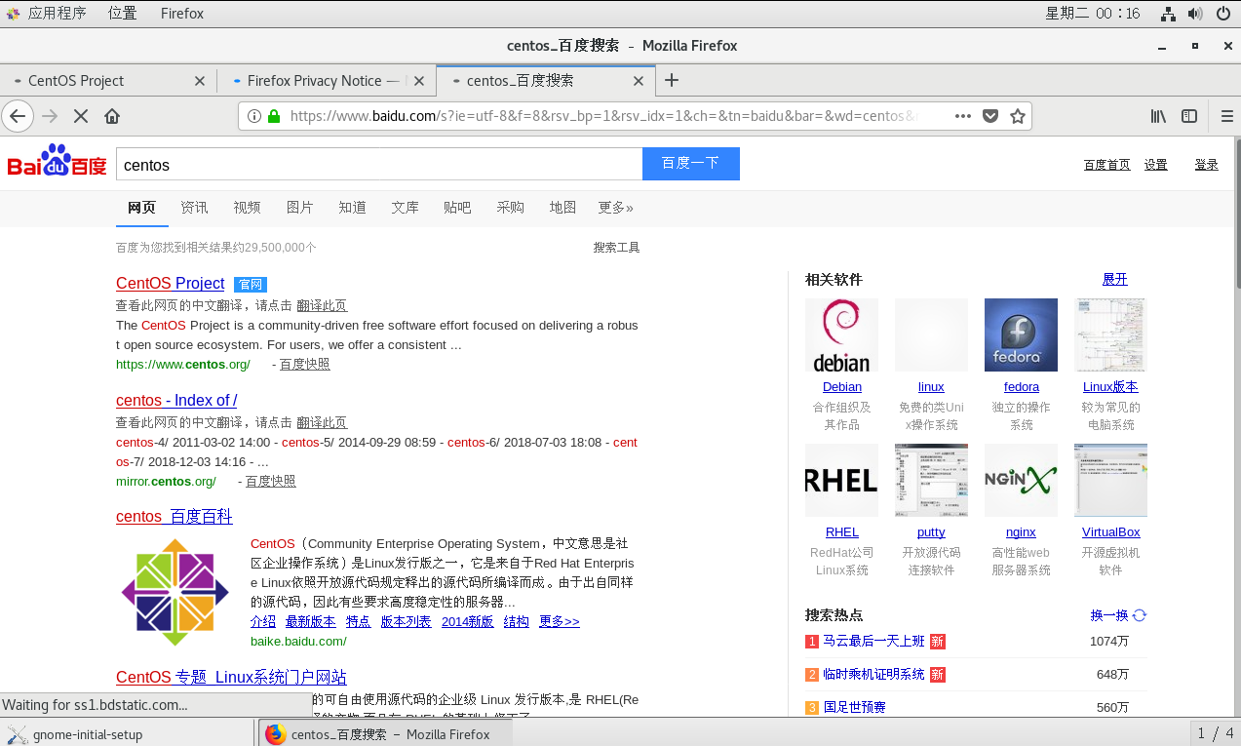Image resolution: width=1241 pixels, height=746 pixels.
Task: Open the putty screenshot thumbnail
Action: pos(931,480)
